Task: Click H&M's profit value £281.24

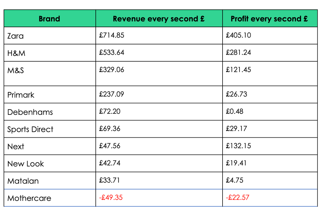Action: pos(238,52)
